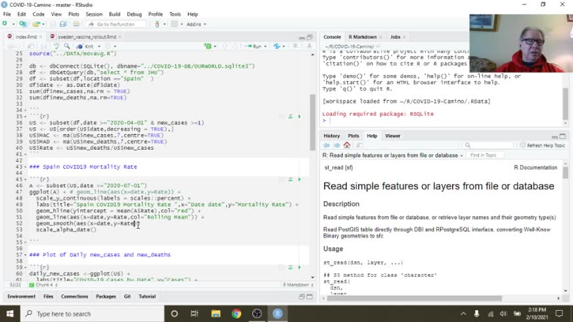Image resolution: width=573 pixels, height=322 pixels.
Task: Click the Go to file/function field
Action: click(116, 24)
